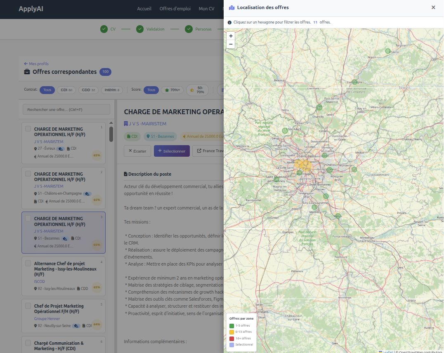Screen dimensions: 444x353
Task: Click the info icon in the map panel header
Action: point(229,22)
